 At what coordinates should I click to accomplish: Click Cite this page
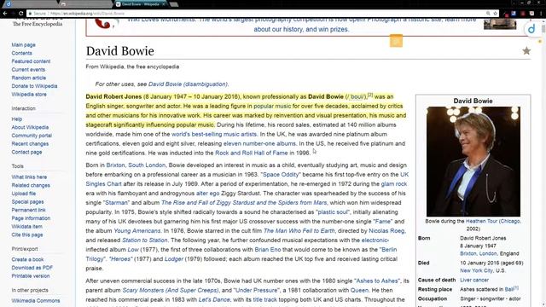(x=27, y=235)
